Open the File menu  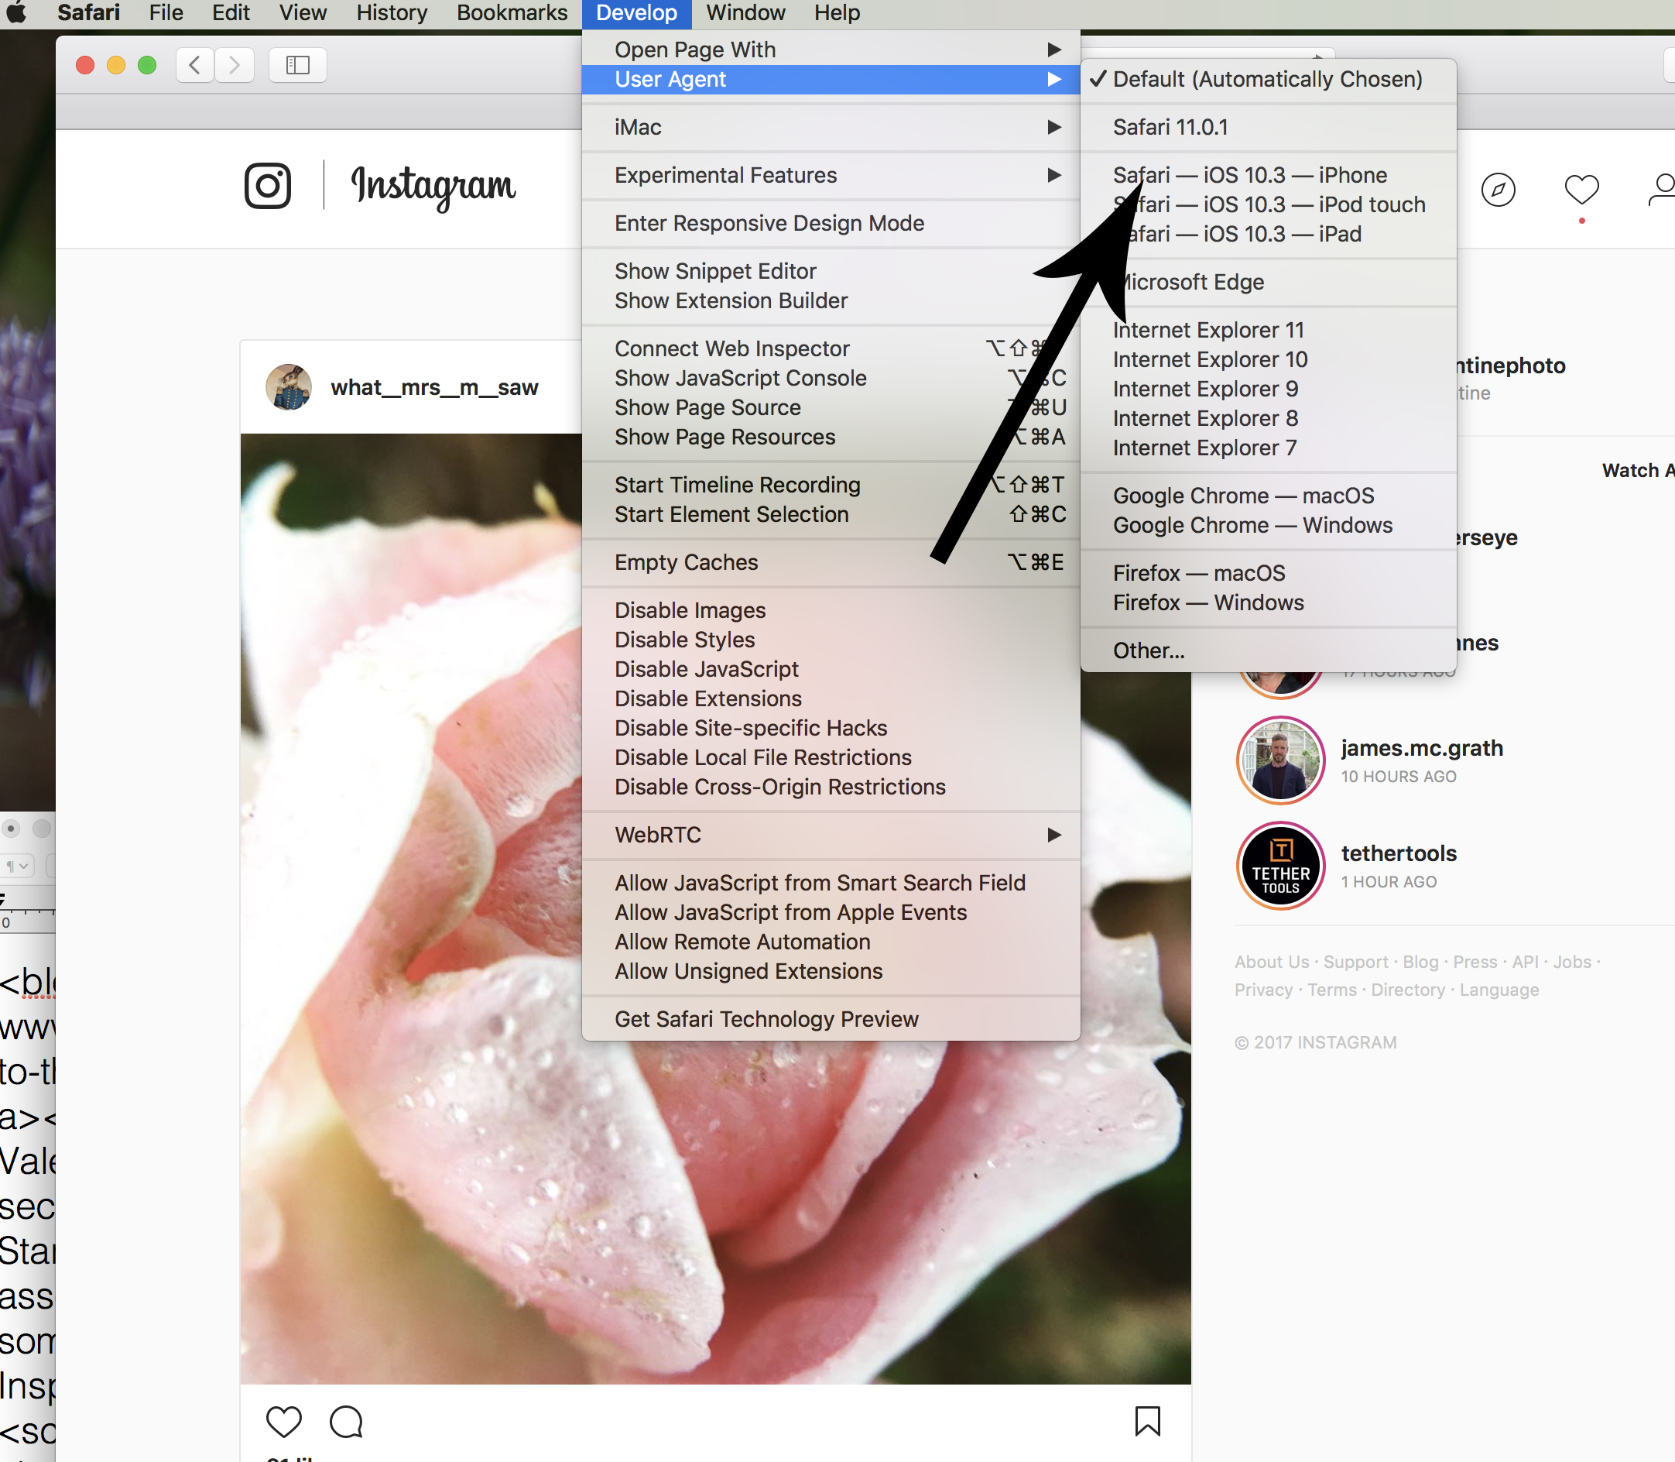pyautogui.click(x=166, y=12)
